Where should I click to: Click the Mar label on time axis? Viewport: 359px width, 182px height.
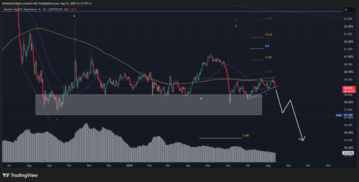click(x=168, y=165)
